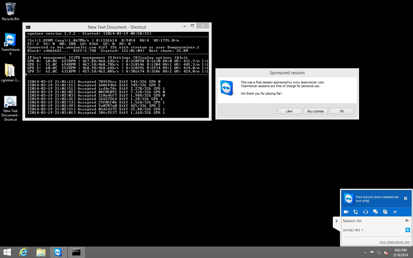Screen dimensions: 413x258
Task: Click the 'Block: cdb6666f...' line
Action: (108, 51)
